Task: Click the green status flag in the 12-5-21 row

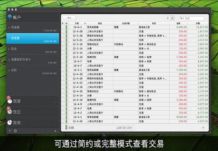Action: (x=67, y=40)
